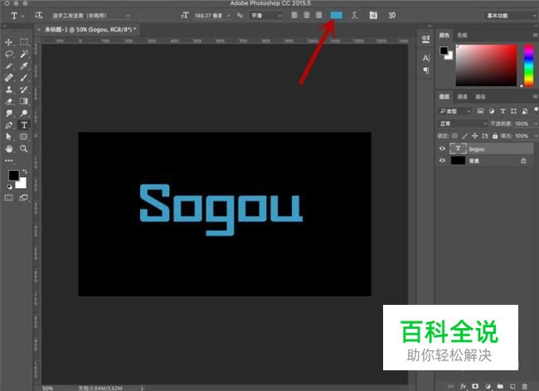Select the Gradient tool

click(x=24, y=101)
